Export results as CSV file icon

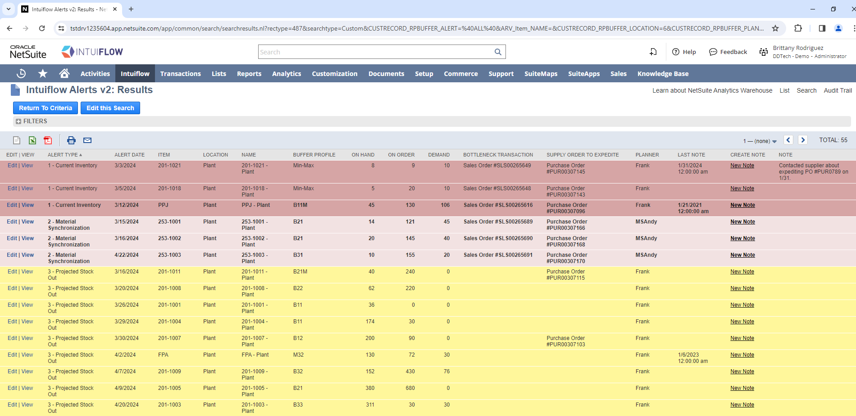coord(17,140)
